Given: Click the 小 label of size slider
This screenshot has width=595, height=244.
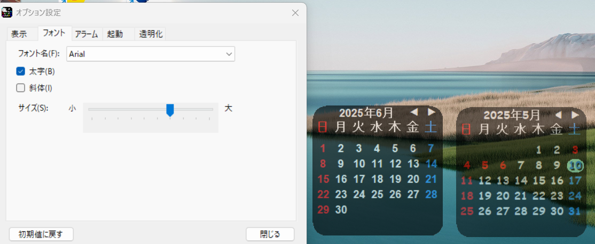Looking at the screenshot, I should click(72, 109).
